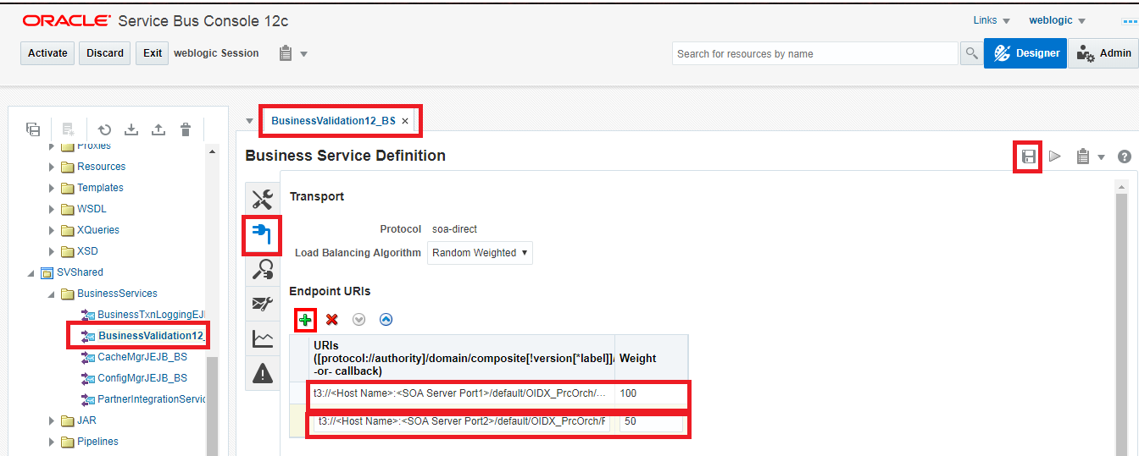This screenshot has height=456, width=1139.
Task: Open the Transport Details magnifier tab
Action: (263, 269)
